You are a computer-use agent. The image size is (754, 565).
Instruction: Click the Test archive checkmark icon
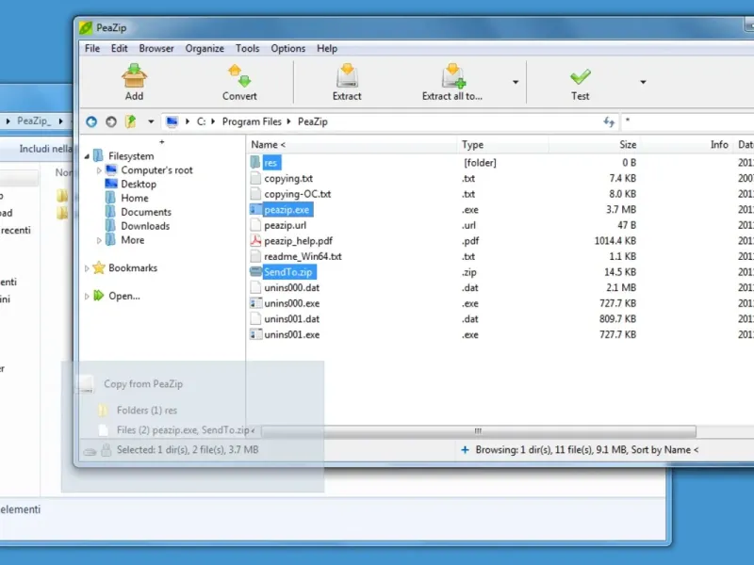(x=580, y=75)
